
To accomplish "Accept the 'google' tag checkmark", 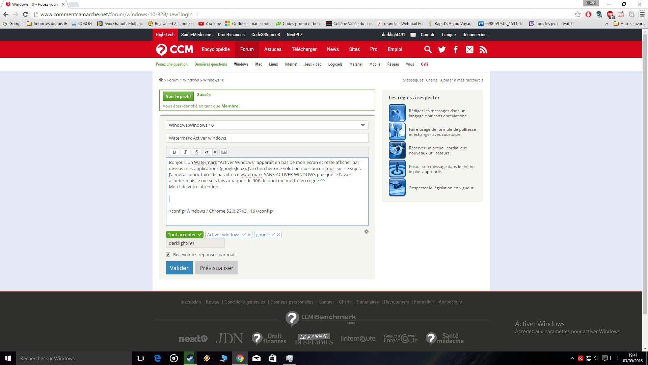I will tap(273, 235).
